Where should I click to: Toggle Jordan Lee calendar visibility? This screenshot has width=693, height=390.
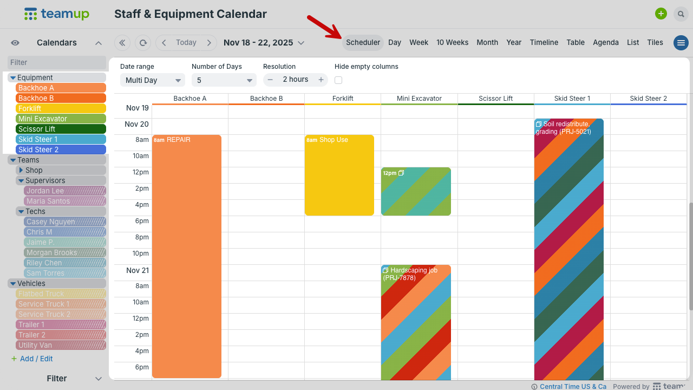65,191
